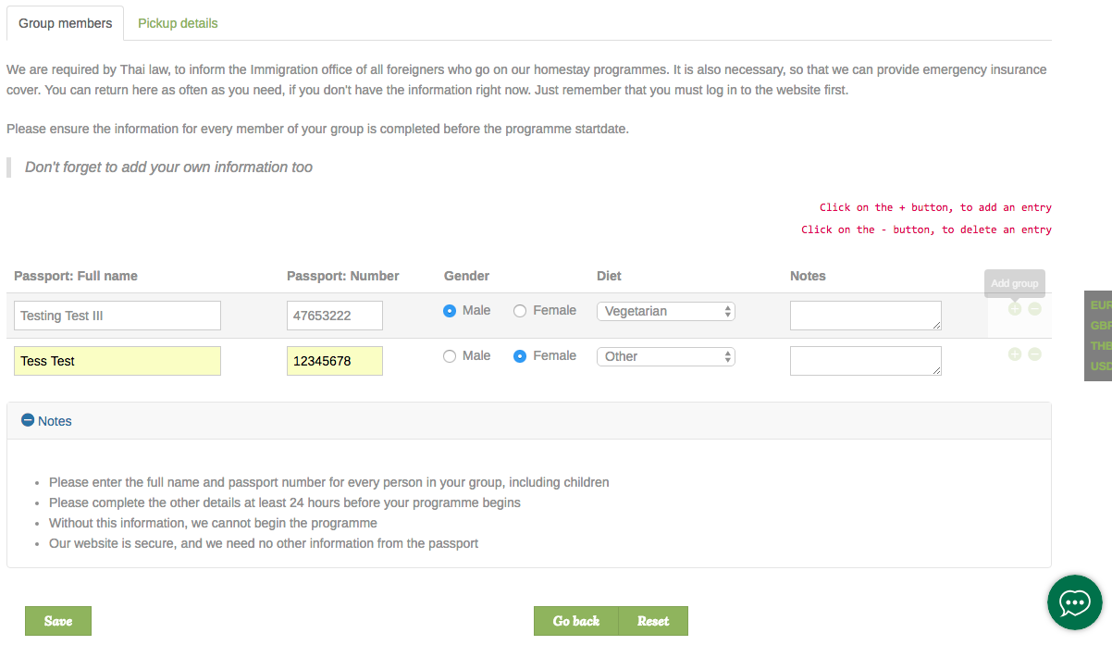Select Male for Tess Test
Screen dimensions: 1112x645
click(x=450, y=356)
